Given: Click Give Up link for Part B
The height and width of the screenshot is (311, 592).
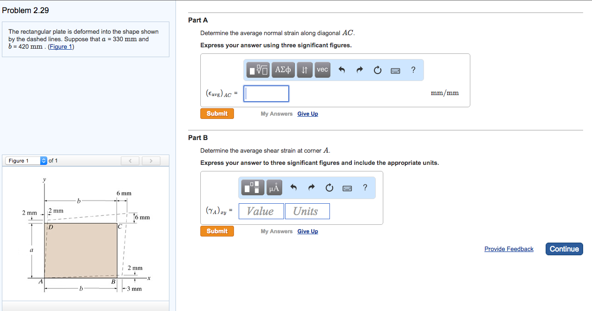Looking at the screenshot, I should (307, 231).
